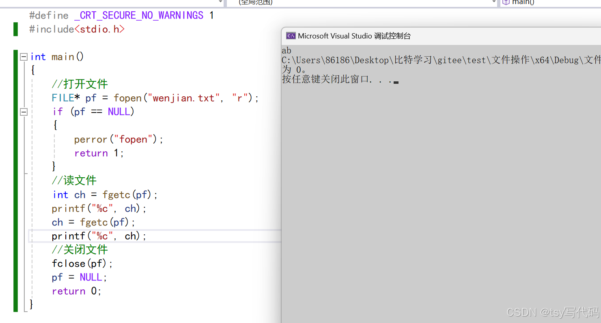Click the C:\Users\86186\Desktop path line in console
The width and height of the screenshot is (601, 323).
coord(441,60)
